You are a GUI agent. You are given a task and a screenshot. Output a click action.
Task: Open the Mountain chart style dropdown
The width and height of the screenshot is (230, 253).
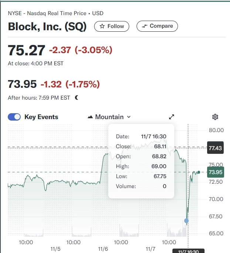click(109, 117)
